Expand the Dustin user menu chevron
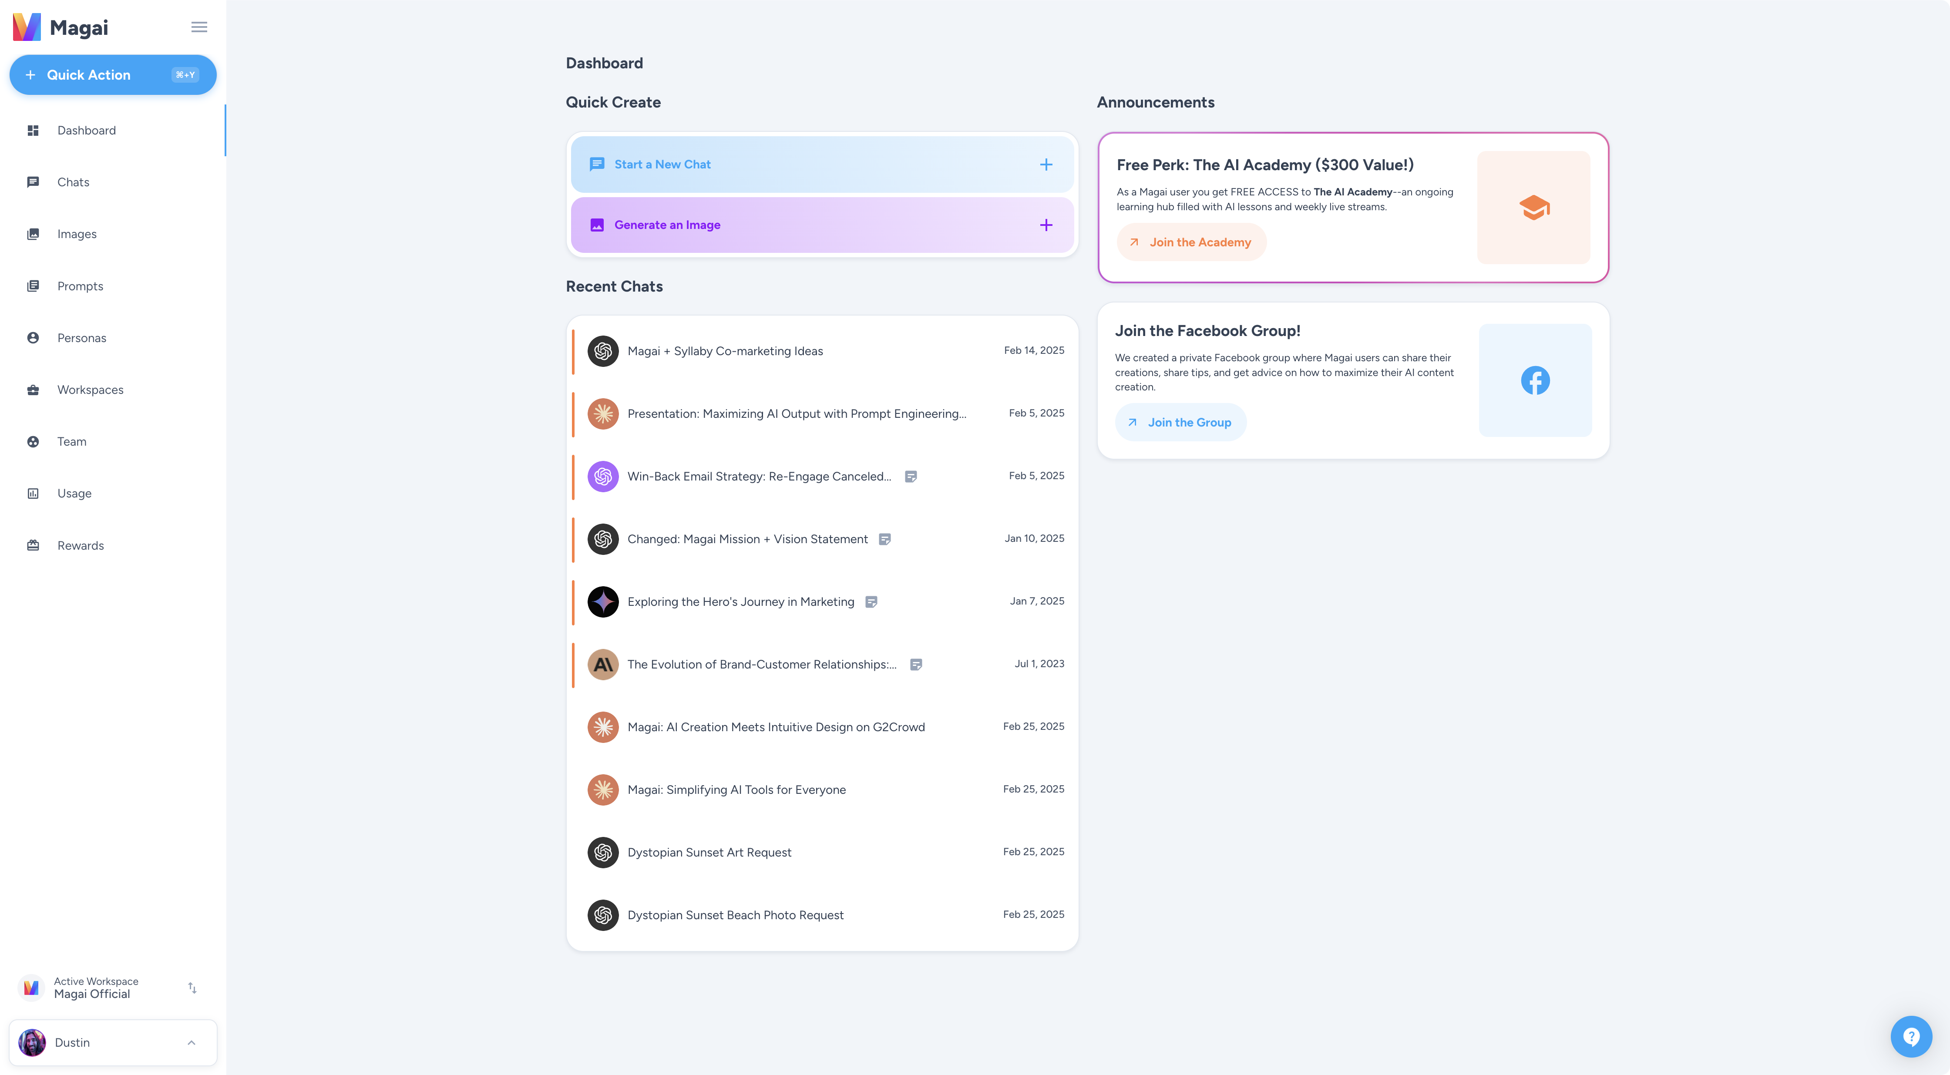The image size is (1950, 1075). [x=192, y=1042]
